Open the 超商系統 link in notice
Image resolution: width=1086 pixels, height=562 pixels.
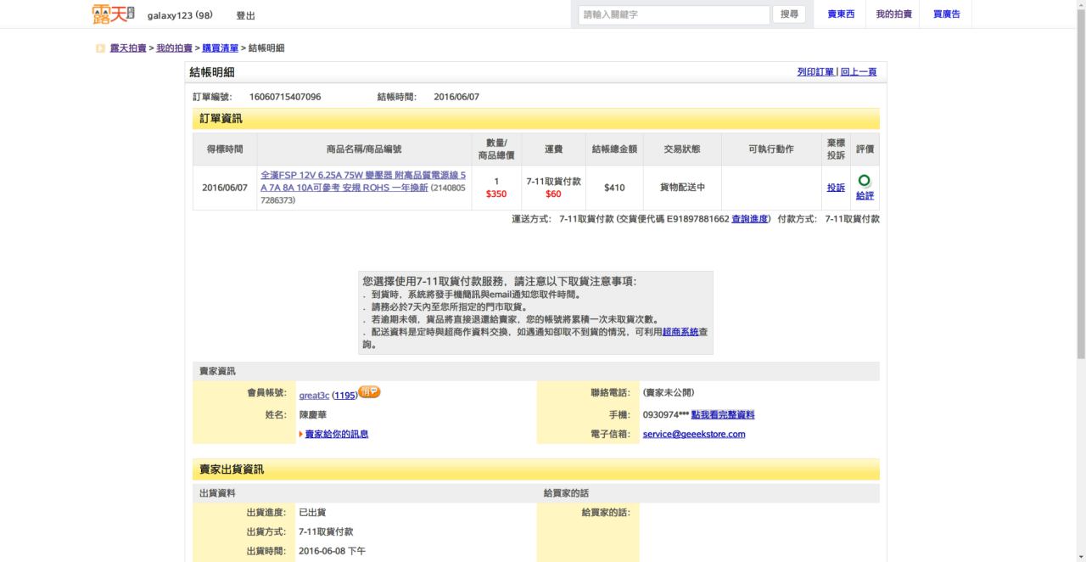tap(680, 332)
